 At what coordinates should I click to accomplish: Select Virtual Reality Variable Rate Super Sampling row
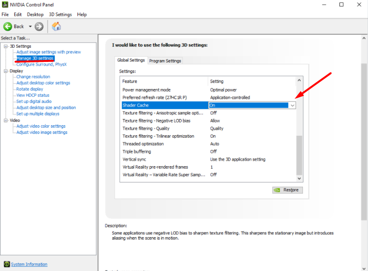[209, 175]
